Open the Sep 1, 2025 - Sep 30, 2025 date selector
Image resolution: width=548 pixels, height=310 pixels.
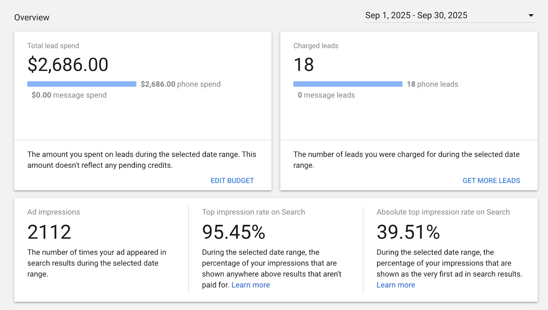[416, 15]
